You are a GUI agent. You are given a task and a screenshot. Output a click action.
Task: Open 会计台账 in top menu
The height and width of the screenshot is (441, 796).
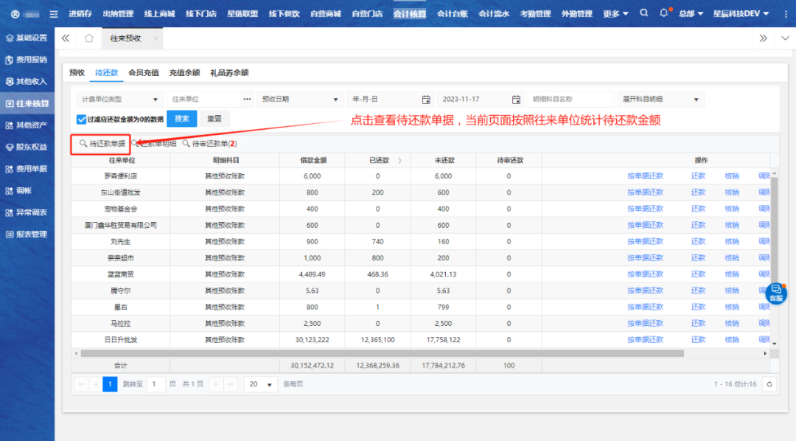(453, 13)
